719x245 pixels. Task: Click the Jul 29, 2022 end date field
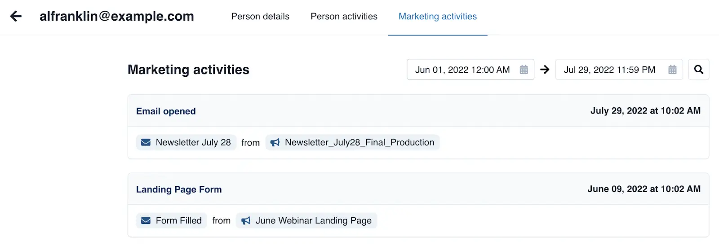609,70
